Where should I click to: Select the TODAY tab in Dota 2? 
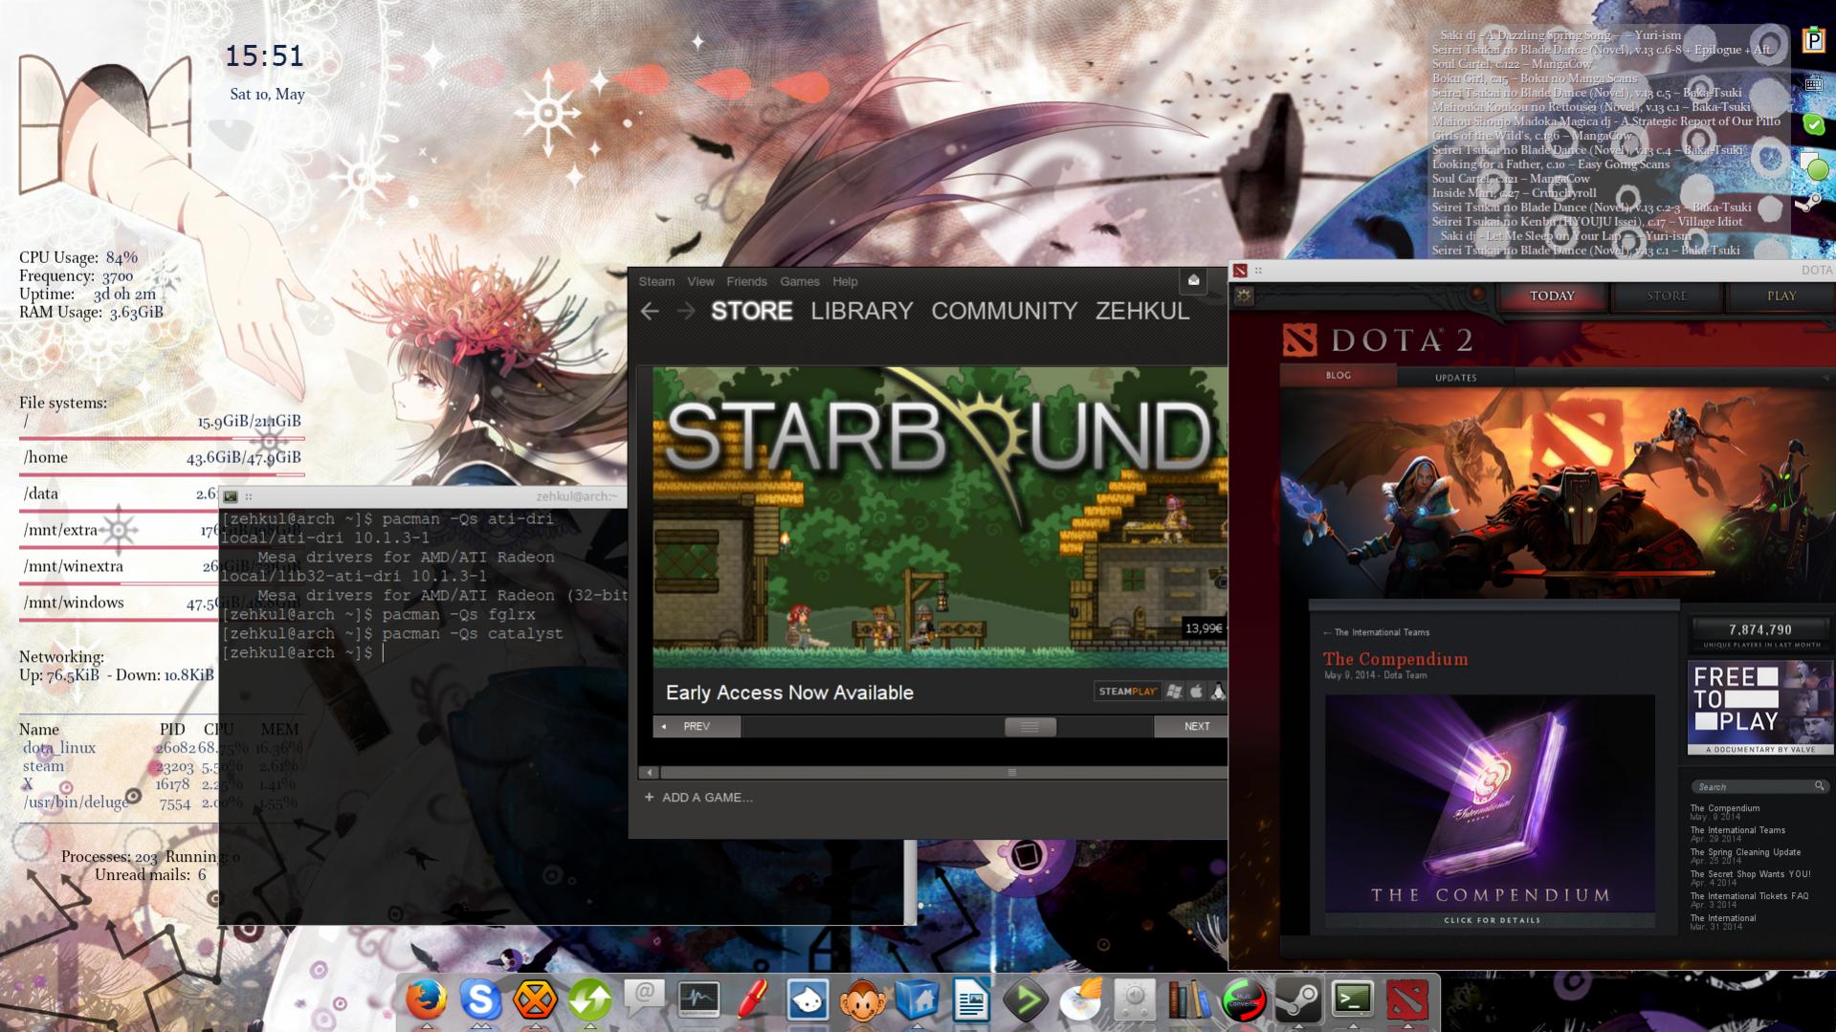(1552, 296)
